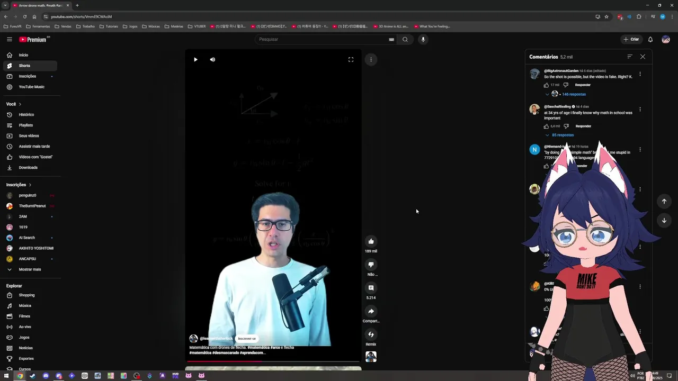The height and width of the screenshot is (381, 678).
Task: Open TheBurntPeanut channel subscription
Action: coord(31,206)
